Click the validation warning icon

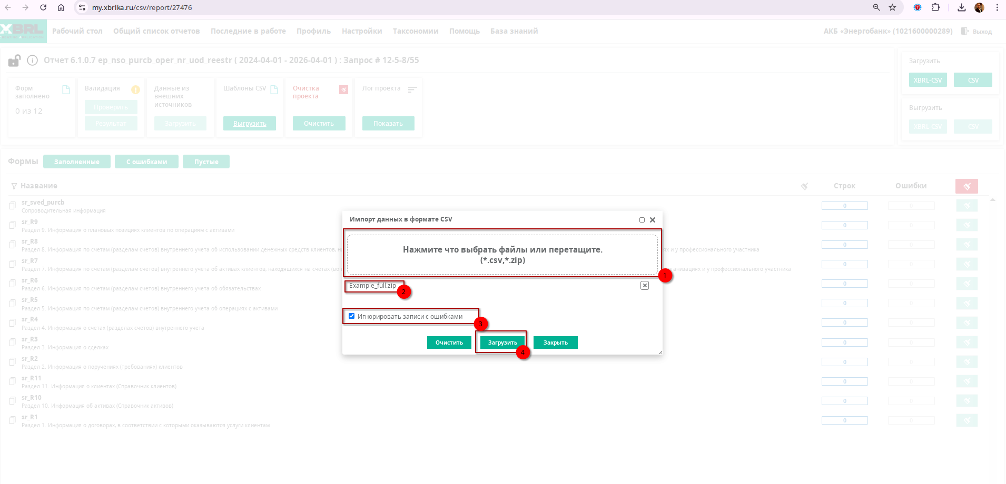(135, 89)
